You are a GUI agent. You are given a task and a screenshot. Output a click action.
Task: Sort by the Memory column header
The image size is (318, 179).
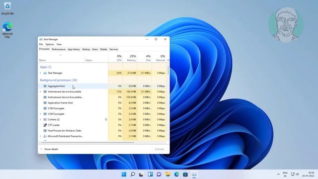[130, 58]
